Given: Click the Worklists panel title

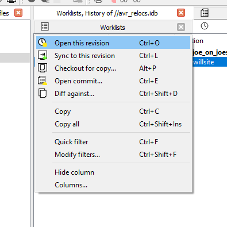Looking at the screenshot, I should (113, 28).
